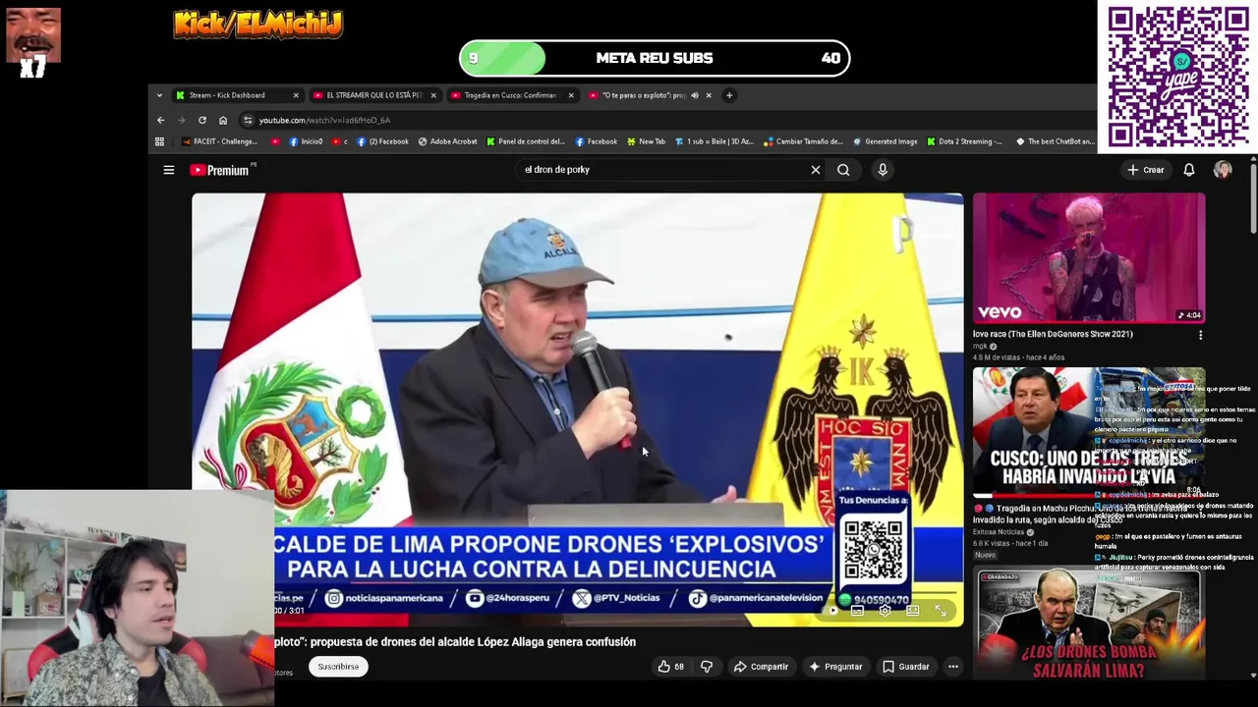Click the Compartir share button

761,667
